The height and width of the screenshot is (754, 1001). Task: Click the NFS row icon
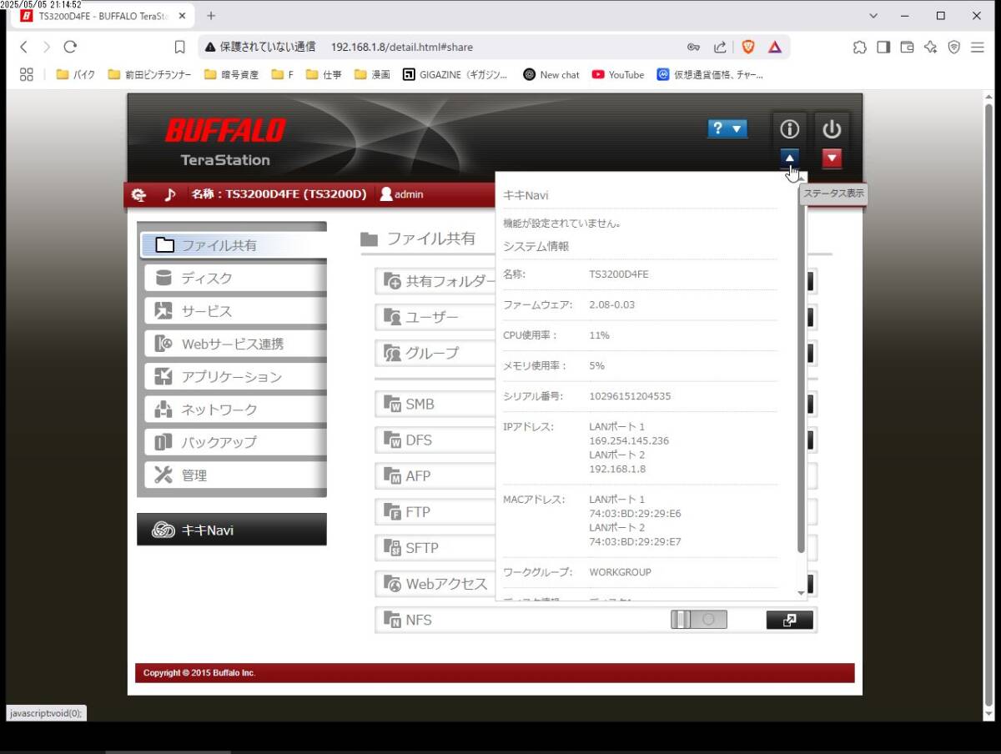click(392, 620)
